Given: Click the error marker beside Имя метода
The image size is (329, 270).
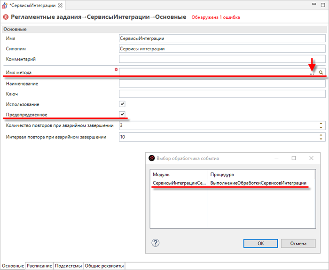Looking at the screenshot, I should coord(116,69).
